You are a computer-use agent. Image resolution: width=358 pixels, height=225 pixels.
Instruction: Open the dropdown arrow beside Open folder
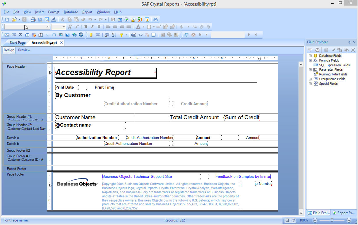[x=19, y=20]
